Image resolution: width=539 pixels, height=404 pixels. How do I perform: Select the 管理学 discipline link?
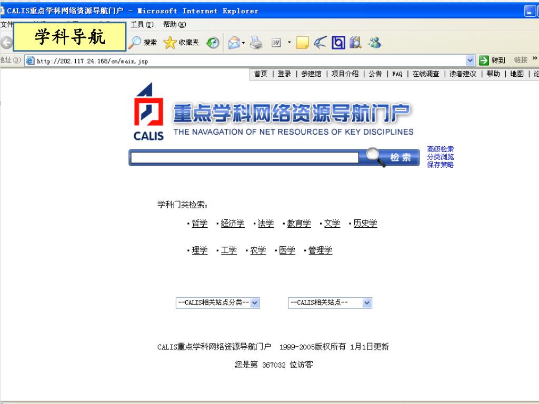321,250
